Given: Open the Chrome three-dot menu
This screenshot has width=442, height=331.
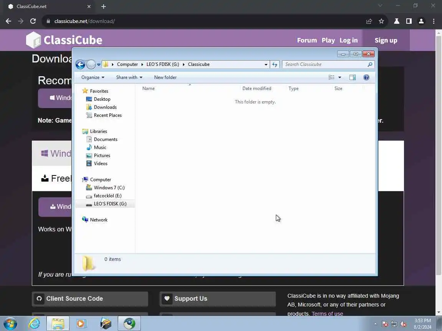Looking at the screenshot, I should (x=434, y=21).
